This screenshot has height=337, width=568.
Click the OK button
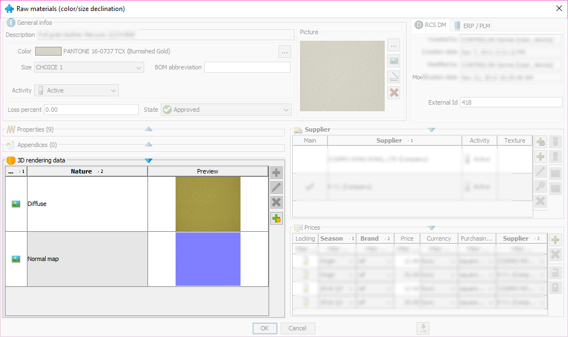(x=265, y=328)
